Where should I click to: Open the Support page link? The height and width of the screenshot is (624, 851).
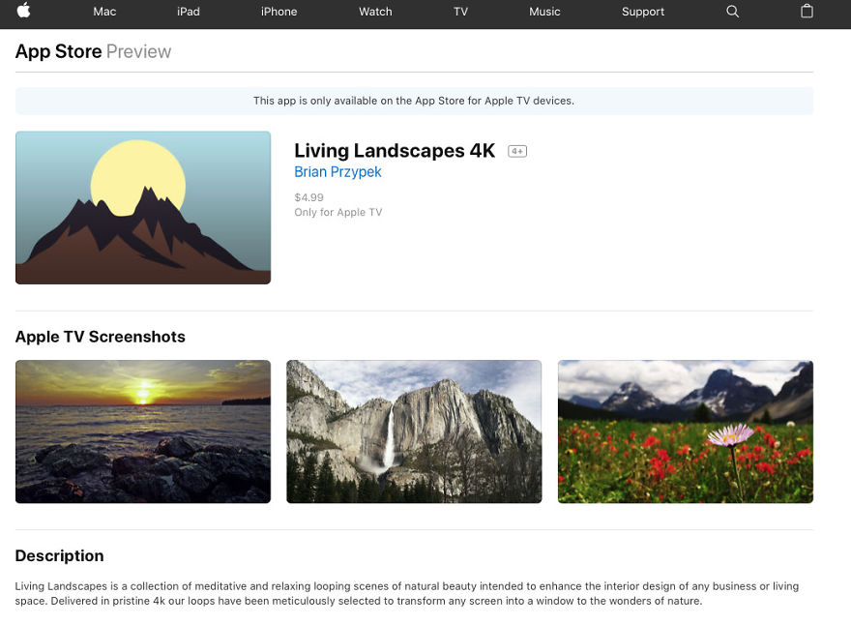[642, 12]
